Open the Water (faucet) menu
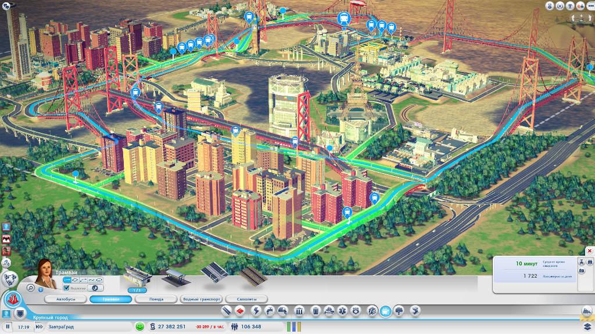Screen dimensions: 595x334 pos(270,311)
